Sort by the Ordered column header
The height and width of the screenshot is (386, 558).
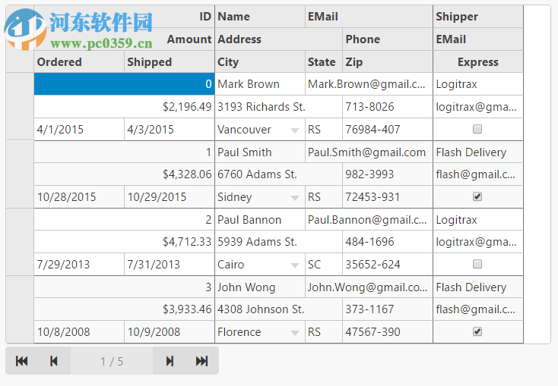(x=79, y=61)
